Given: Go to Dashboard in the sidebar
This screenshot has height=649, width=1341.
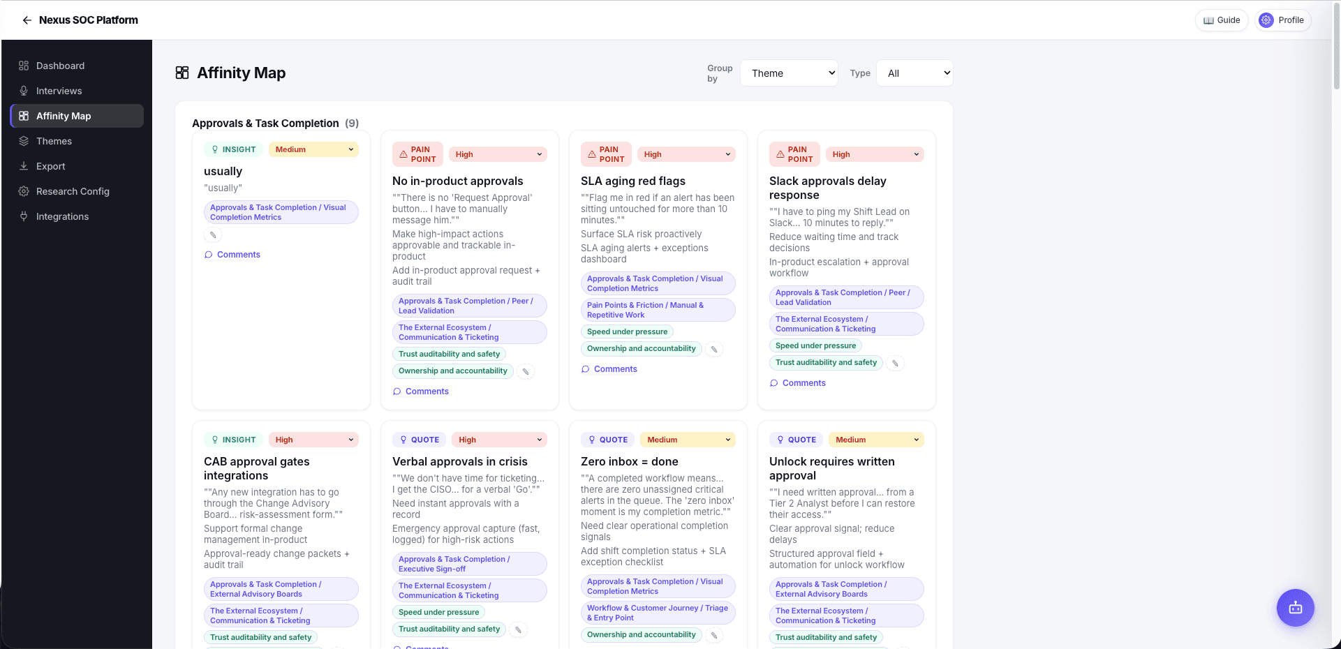Looking at the screenshot, I should [x=77, y=66].
